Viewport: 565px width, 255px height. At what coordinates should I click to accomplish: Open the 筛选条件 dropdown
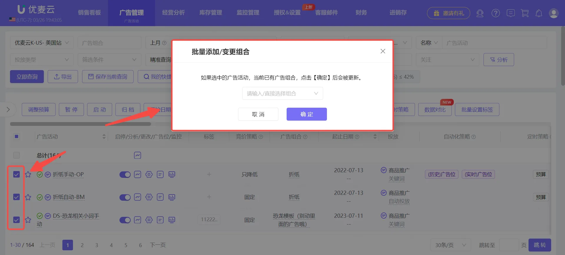[x=109, y=60]
